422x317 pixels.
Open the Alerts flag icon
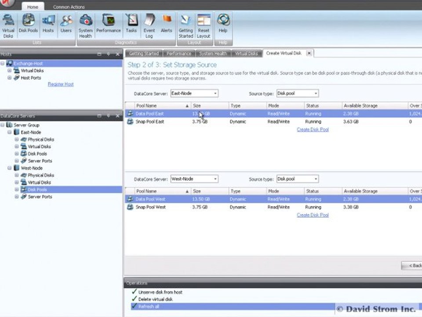pos(166,23)
